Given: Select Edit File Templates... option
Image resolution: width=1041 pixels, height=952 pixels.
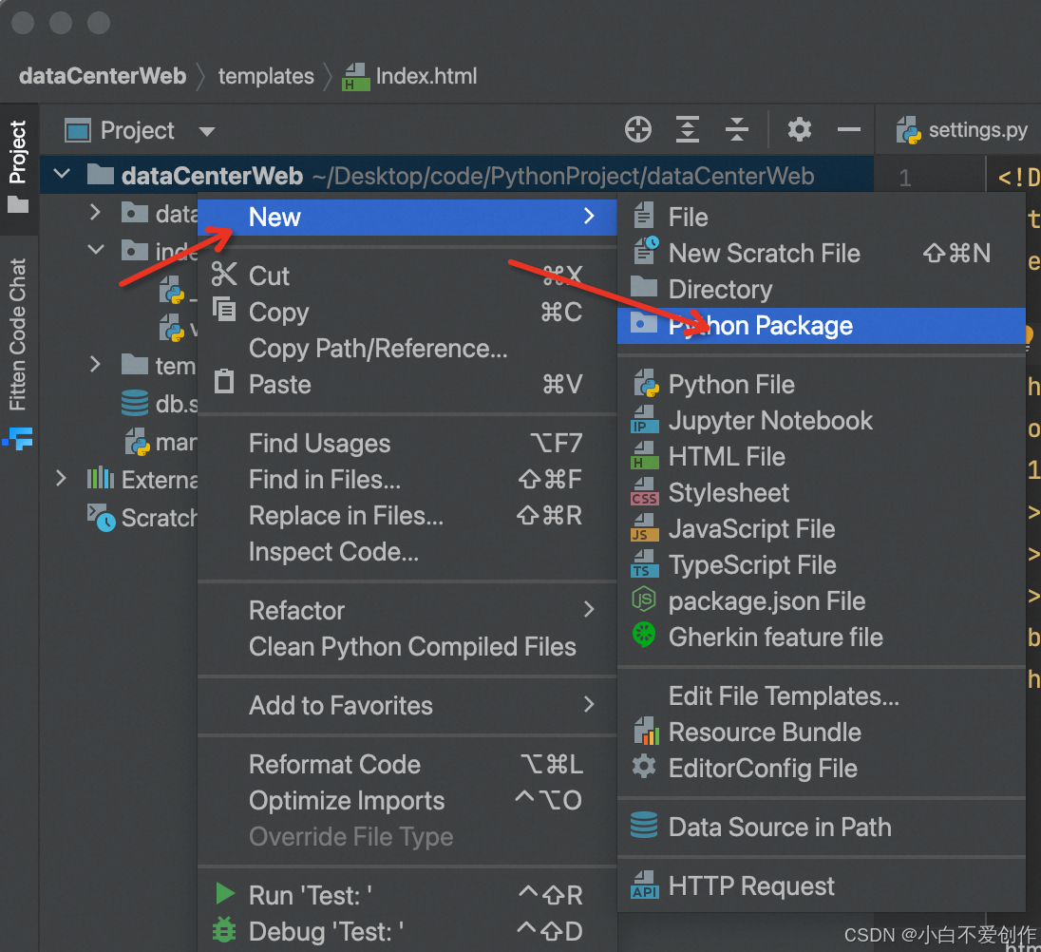Looking at the screenshot, I should point(822,695).
